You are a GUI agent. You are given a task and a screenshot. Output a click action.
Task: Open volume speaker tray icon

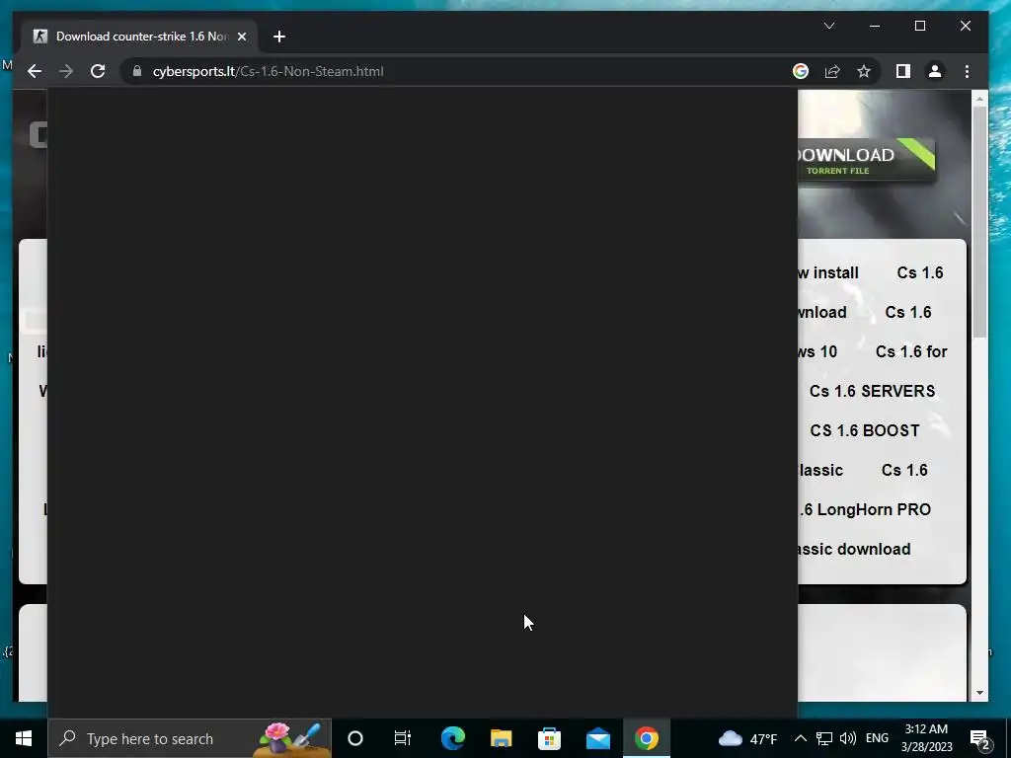click(x=848, y=738)
